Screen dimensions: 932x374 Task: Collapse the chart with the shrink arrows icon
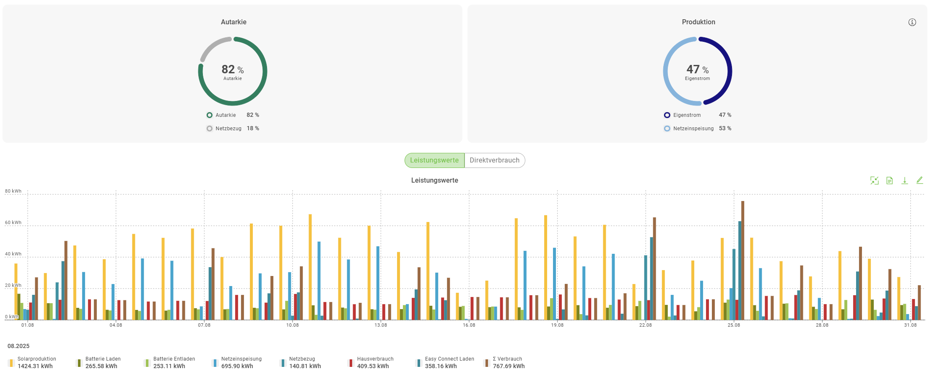pyautogui.click(x=874, y=181)
